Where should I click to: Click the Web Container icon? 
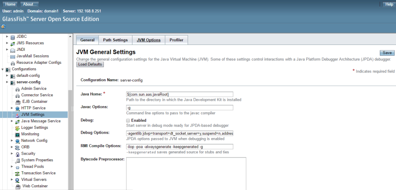(x=18, y=186)
